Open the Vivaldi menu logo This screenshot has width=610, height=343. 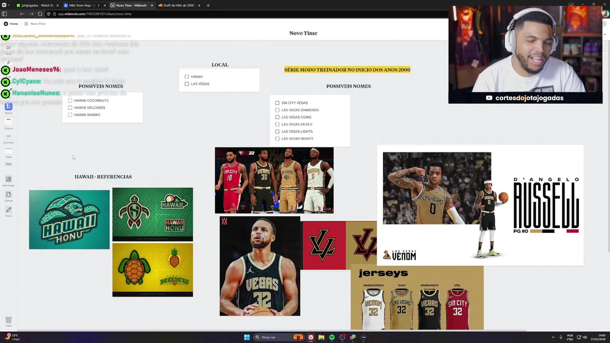[x=3, y=5]
